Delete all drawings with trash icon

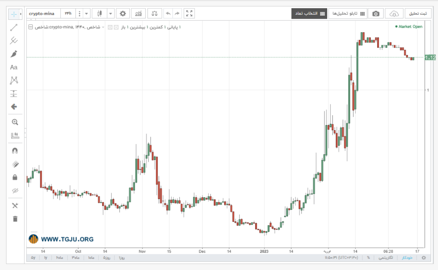point(15,219)
